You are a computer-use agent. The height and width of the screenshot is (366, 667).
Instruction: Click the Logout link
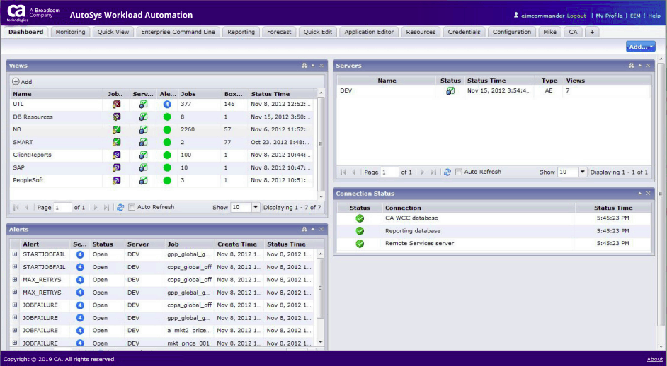[x=576, y=16]
